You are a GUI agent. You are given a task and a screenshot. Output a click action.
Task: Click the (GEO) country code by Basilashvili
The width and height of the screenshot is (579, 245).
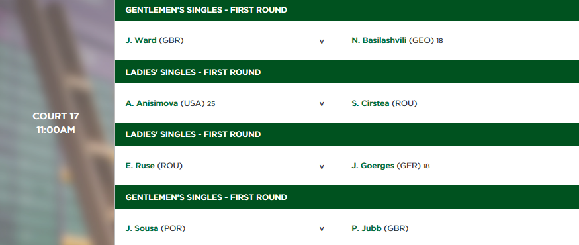[x=422, y=40]
